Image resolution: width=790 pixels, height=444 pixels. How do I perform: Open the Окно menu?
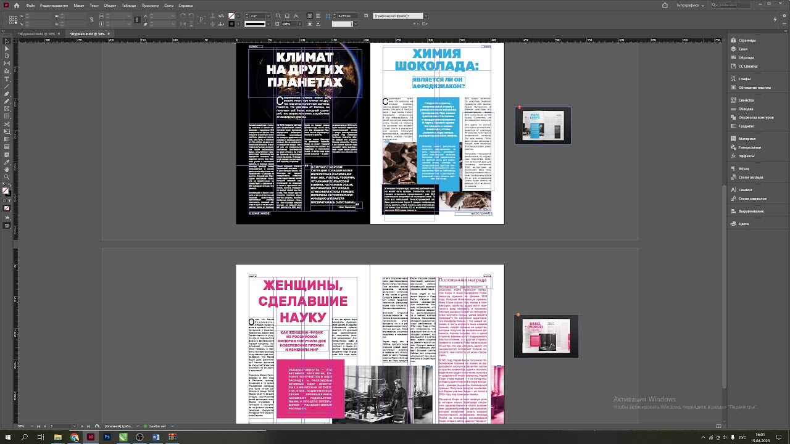pyautogui.click(x=169, y=5)
